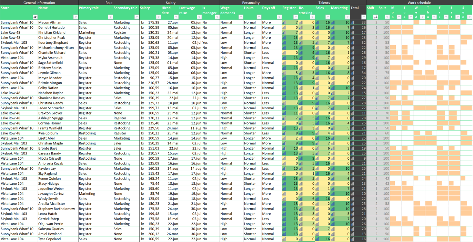This screenshot has height=242, width=473.
Task: Open the Fri schedule filter dropdown
Action: (x=446, y=17)
